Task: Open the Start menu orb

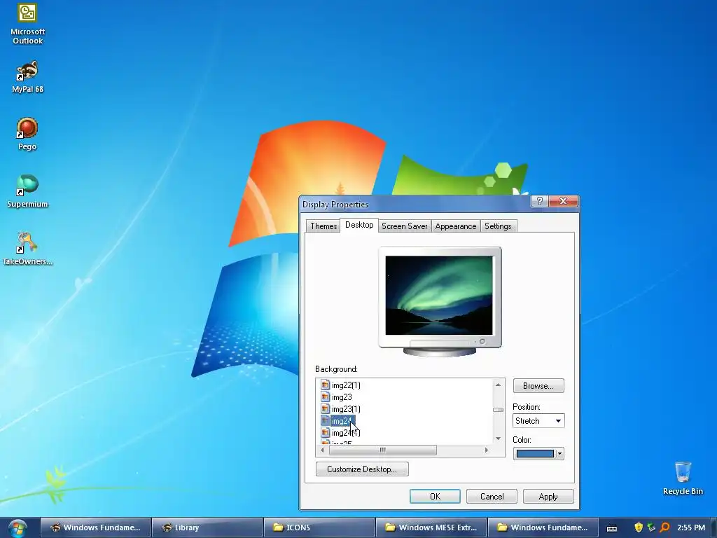Action: [x=18, y=528]
